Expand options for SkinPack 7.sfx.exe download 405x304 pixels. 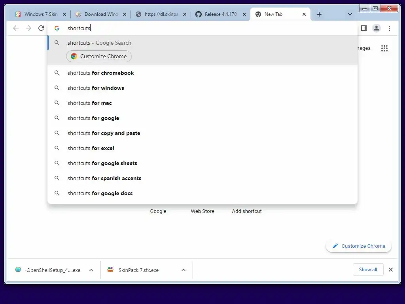(184, 270)
